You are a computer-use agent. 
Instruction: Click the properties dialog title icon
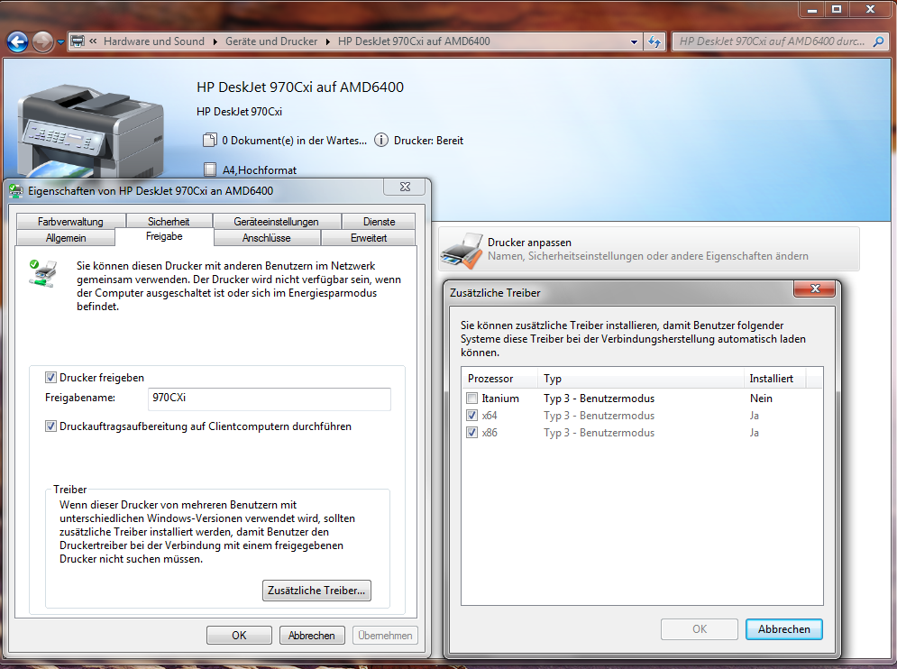[x=16, y=191]
